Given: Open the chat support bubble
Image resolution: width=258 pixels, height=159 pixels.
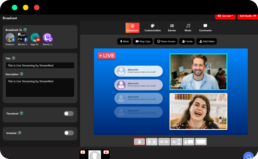Looking at the screenshot, I should point(248,156).
